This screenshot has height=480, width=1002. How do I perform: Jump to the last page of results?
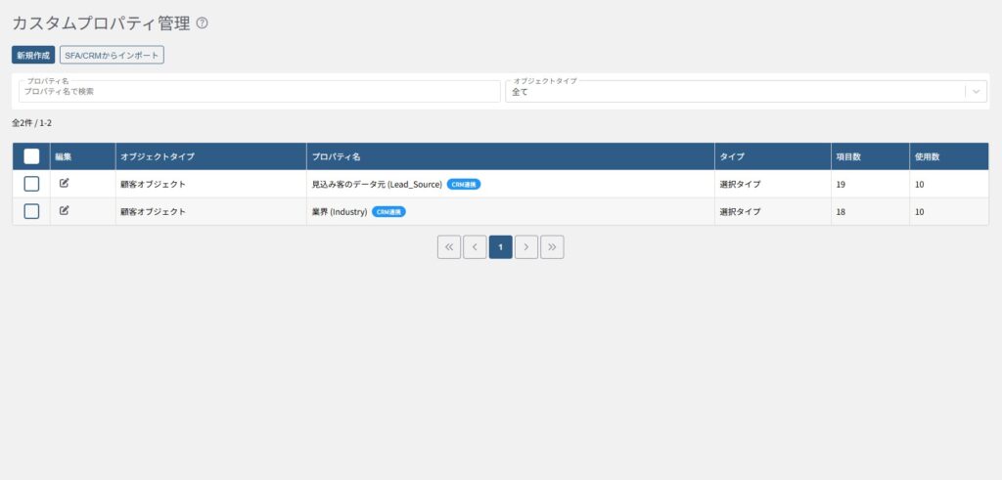coord(552,247)
